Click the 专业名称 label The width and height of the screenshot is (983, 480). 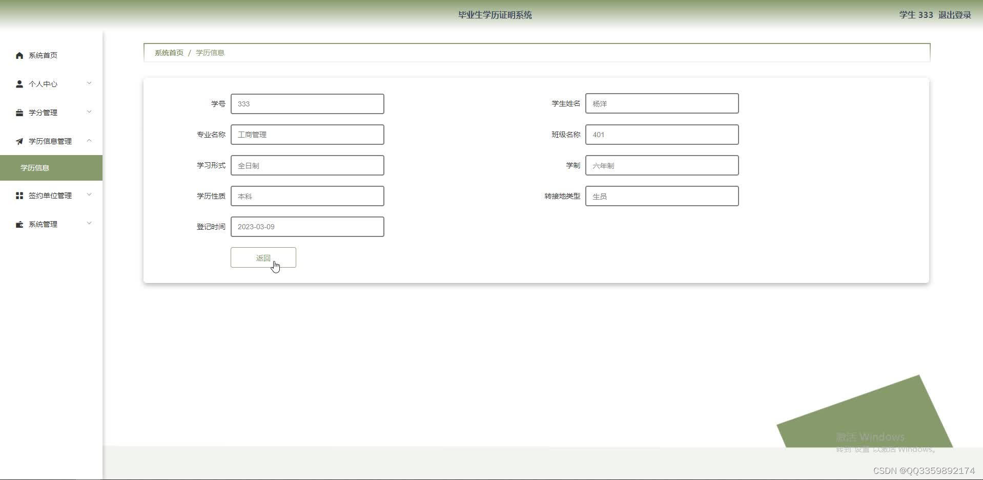[211, 135]
